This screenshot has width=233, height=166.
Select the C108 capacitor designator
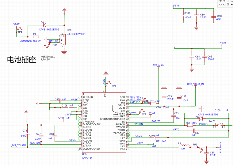(x=64, y=106)
